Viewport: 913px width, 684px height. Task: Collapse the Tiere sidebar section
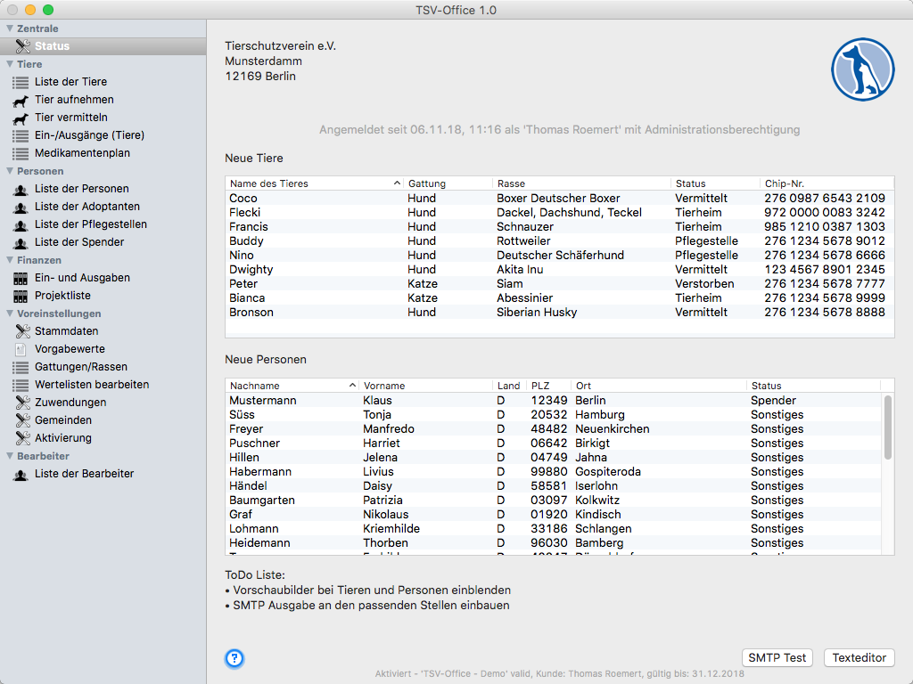[10, 64]
